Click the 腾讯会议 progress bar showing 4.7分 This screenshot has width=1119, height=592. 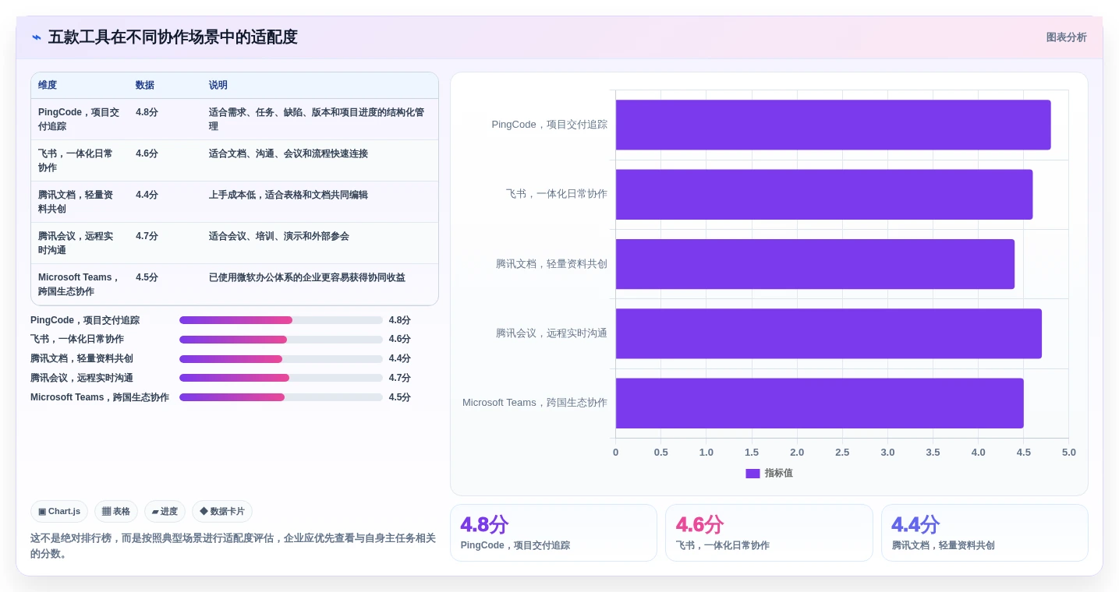click(281, 378)
